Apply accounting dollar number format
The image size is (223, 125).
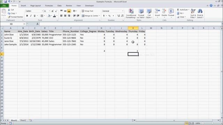(104, 16)
